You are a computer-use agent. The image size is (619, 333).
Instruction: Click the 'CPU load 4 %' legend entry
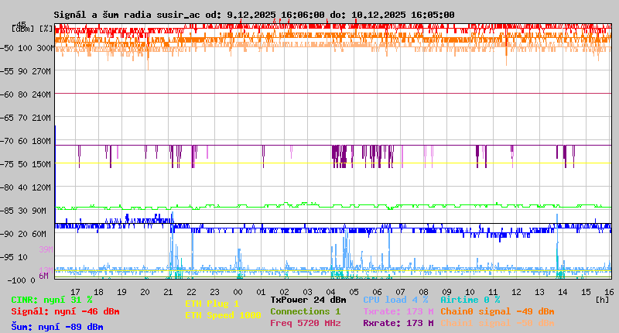[395, 300]
